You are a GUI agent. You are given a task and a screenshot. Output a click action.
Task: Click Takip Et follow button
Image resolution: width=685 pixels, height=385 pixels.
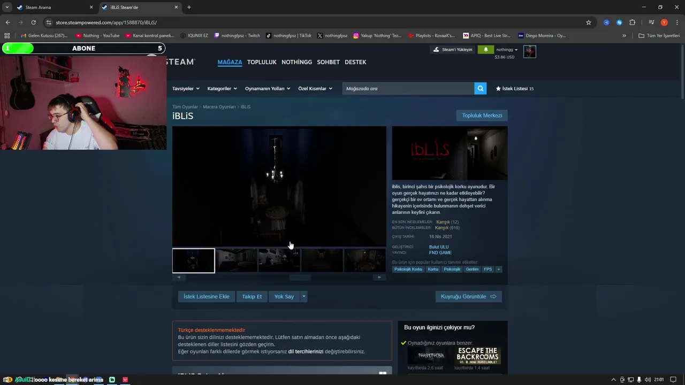pos(252,297)
